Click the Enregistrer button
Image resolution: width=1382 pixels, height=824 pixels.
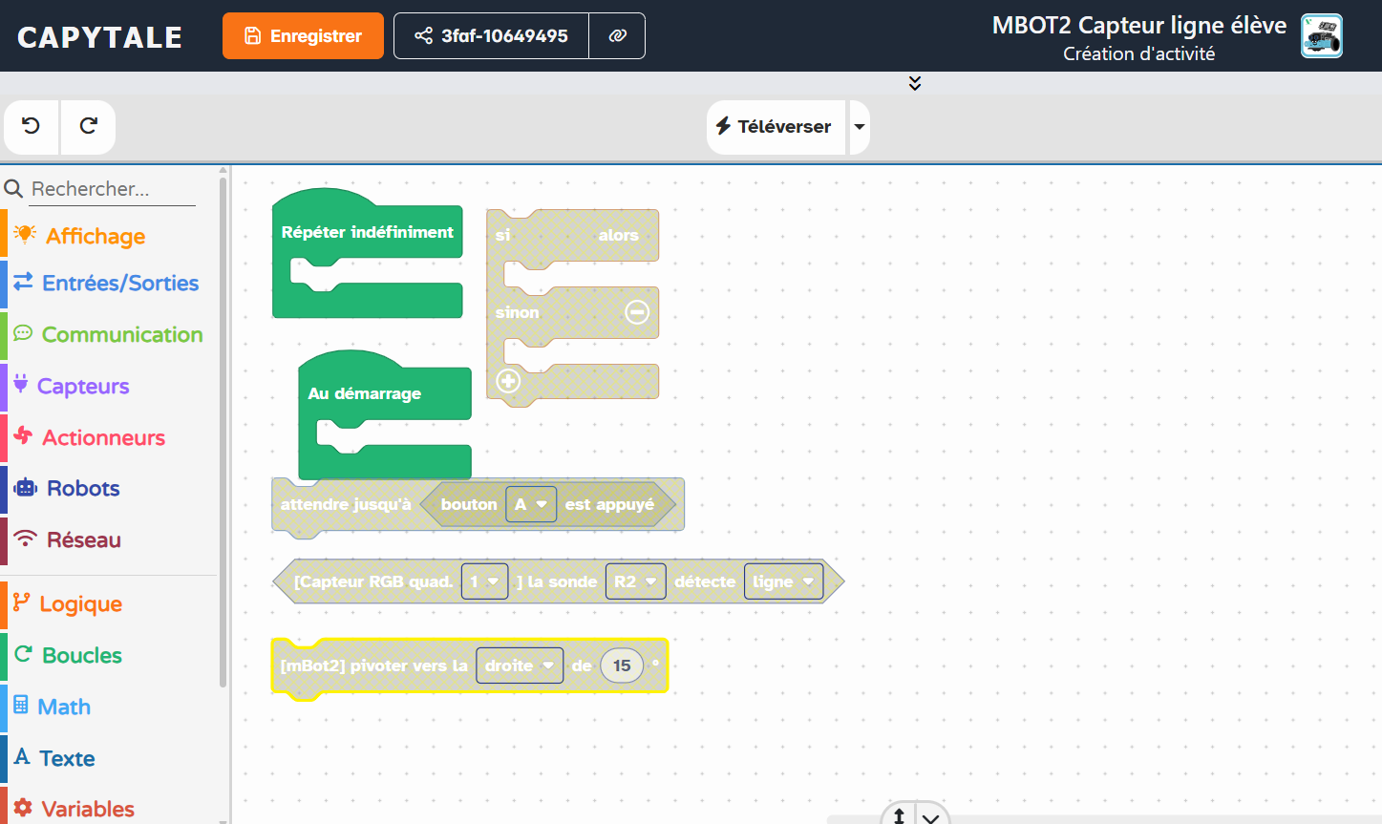point(303,35)
